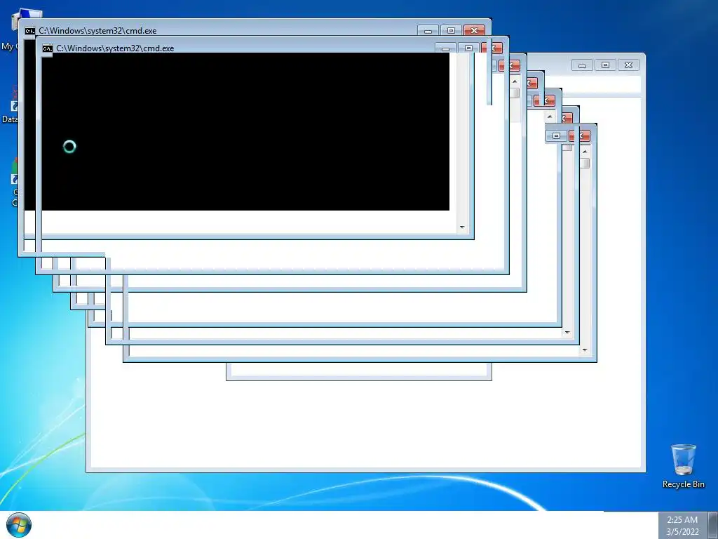Viewport: 718px width, 539px height.
Task: Close the rear cmd.exe window
Action: pyautogui.click(x=475, y=31)
